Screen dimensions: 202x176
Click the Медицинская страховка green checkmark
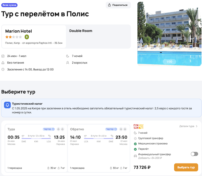click(x=135, y=144)
